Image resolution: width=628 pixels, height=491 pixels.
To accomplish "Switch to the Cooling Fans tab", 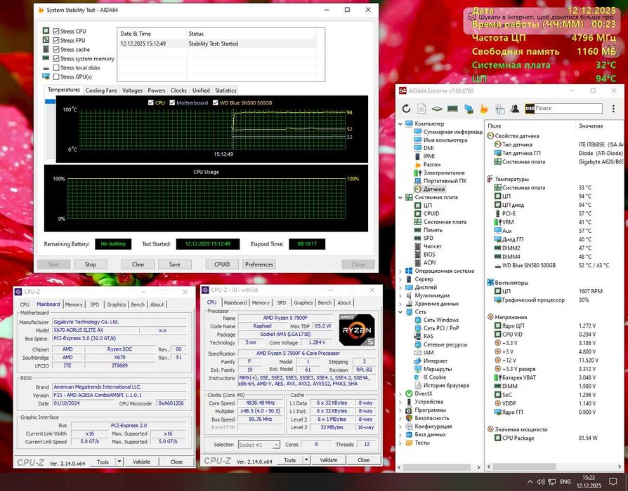I will point(101,90).
